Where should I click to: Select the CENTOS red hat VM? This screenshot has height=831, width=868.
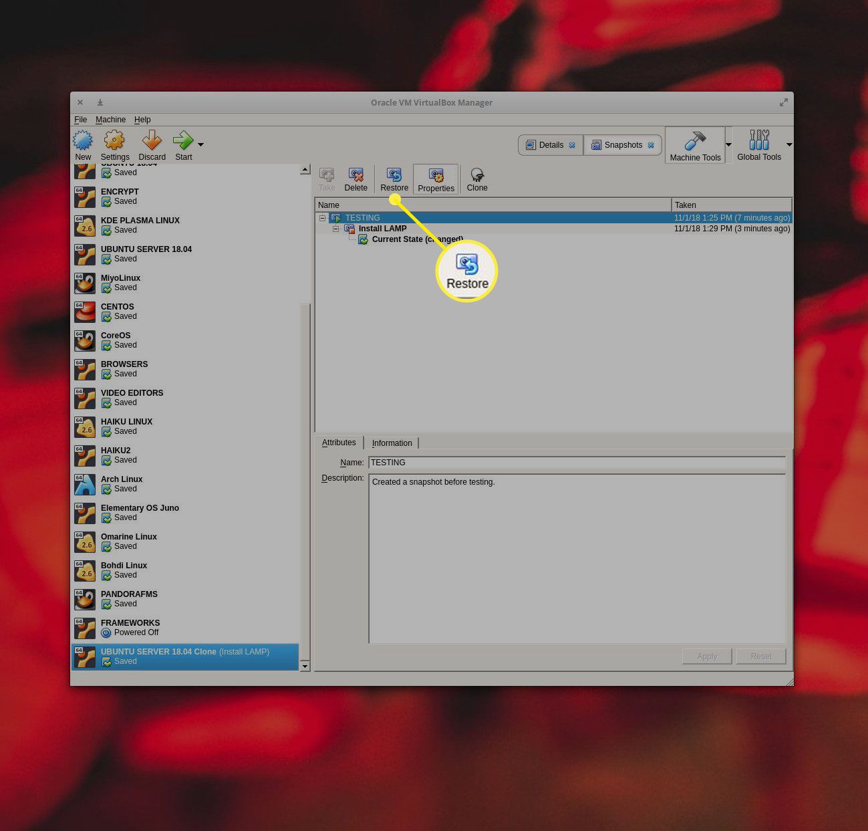(x=185, y=312)
